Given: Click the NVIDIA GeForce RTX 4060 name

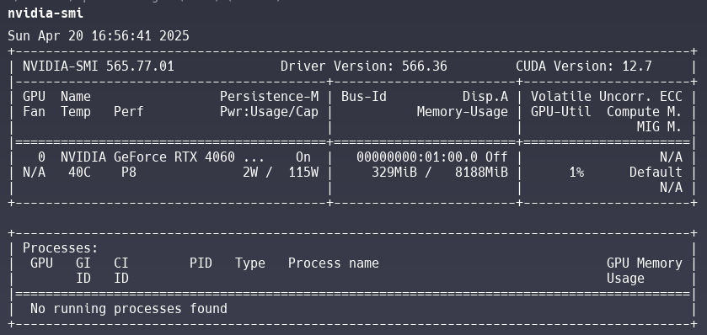Looking at the screenshot, I should coord(147,157).
